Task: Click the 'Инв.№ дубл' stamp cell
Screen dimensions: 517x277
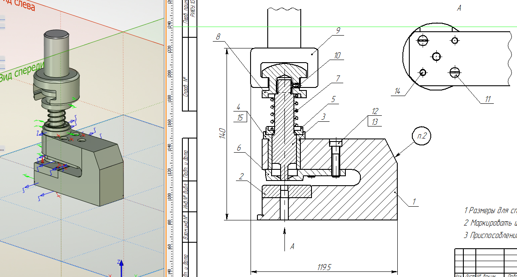Action: [x=186, y=197]
